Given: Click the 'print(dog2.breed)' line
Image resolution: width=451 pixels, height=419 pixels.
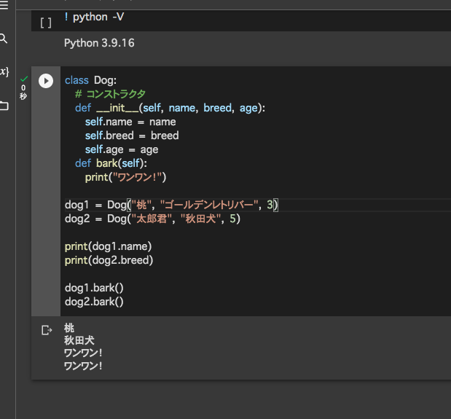Looking at the screenshot, I should [109, 260].
